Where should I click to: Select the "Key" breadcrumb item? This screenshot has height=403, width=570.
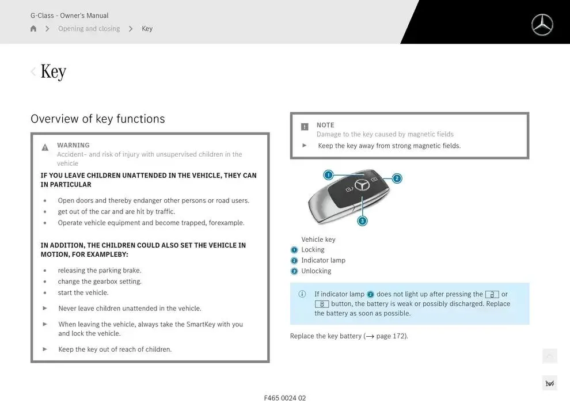tap(147, 29)
